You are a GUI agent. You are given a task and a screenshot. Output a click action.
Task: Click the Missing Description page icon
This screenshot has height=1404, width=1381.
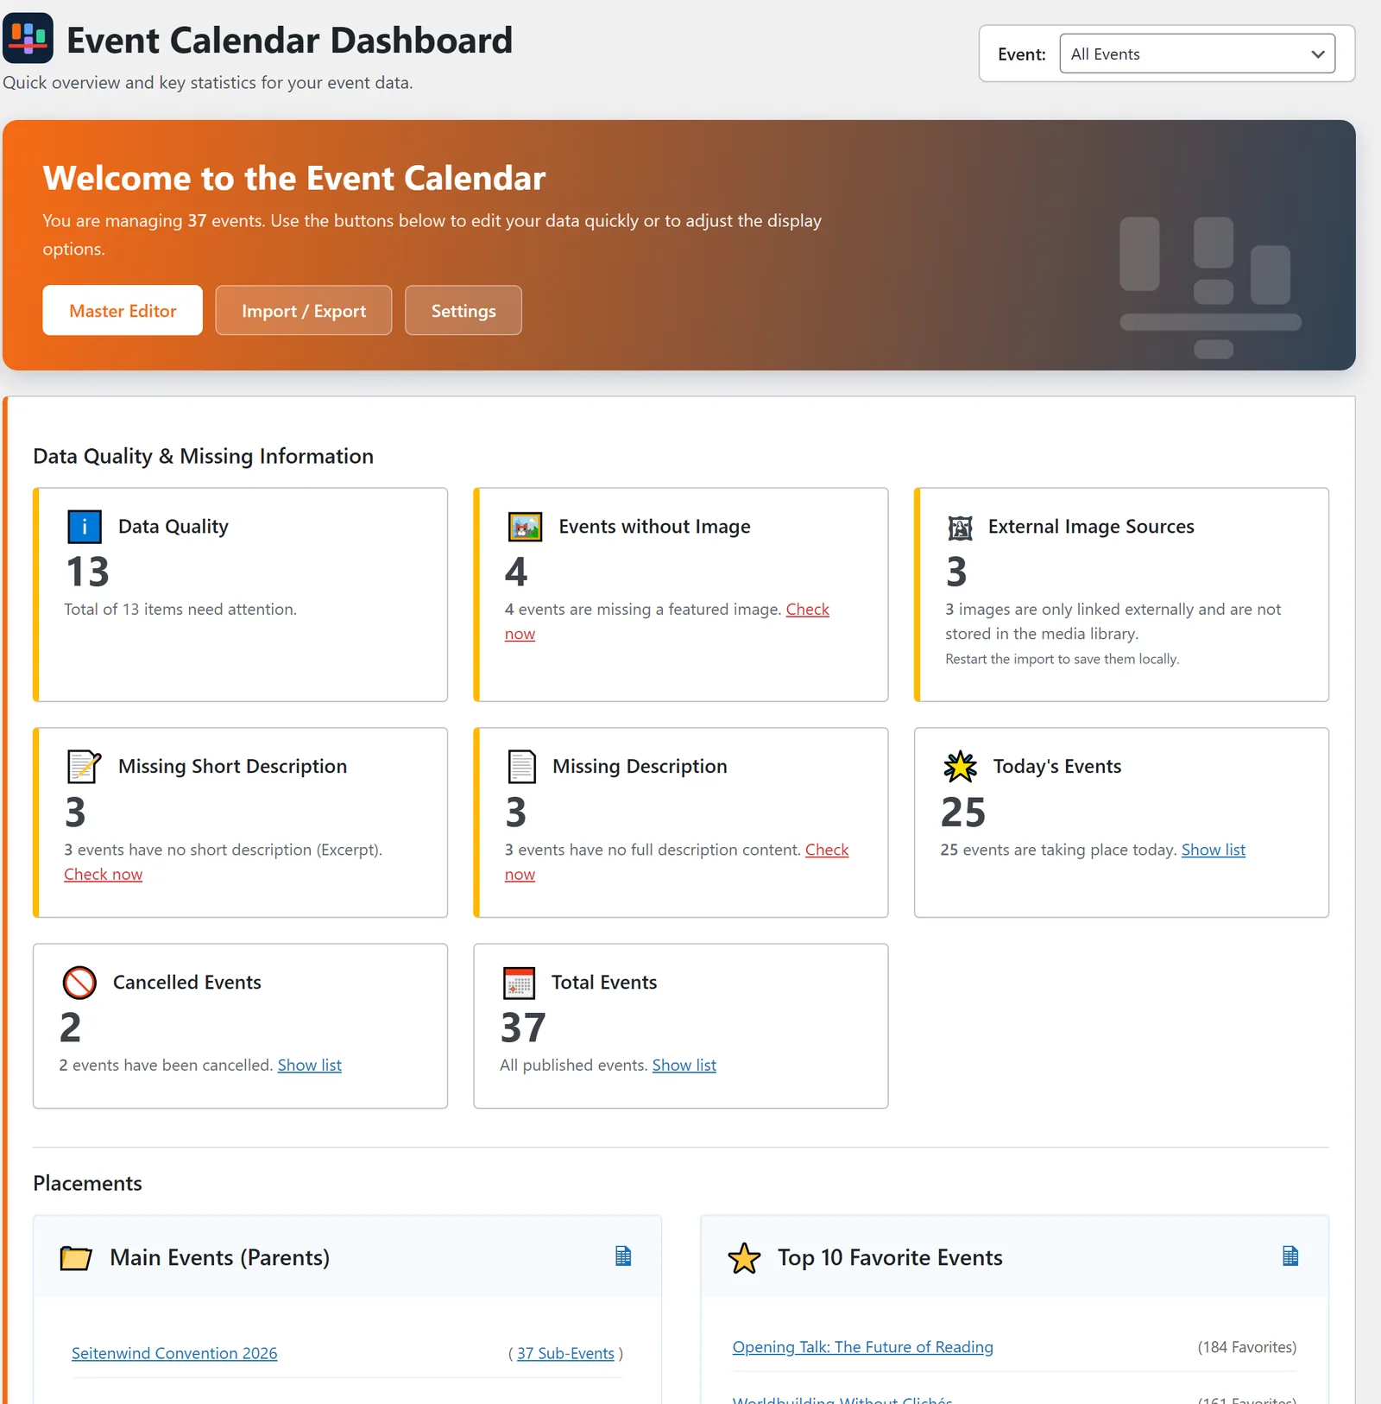point(521,767)
